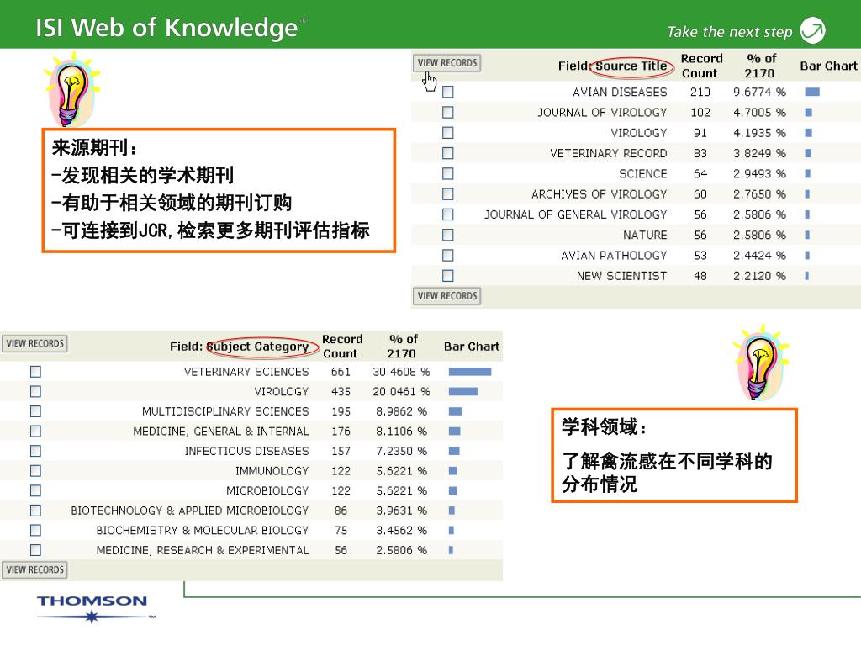
Task: Click the circled Subject Category field label
Action: tap(257, 347)
